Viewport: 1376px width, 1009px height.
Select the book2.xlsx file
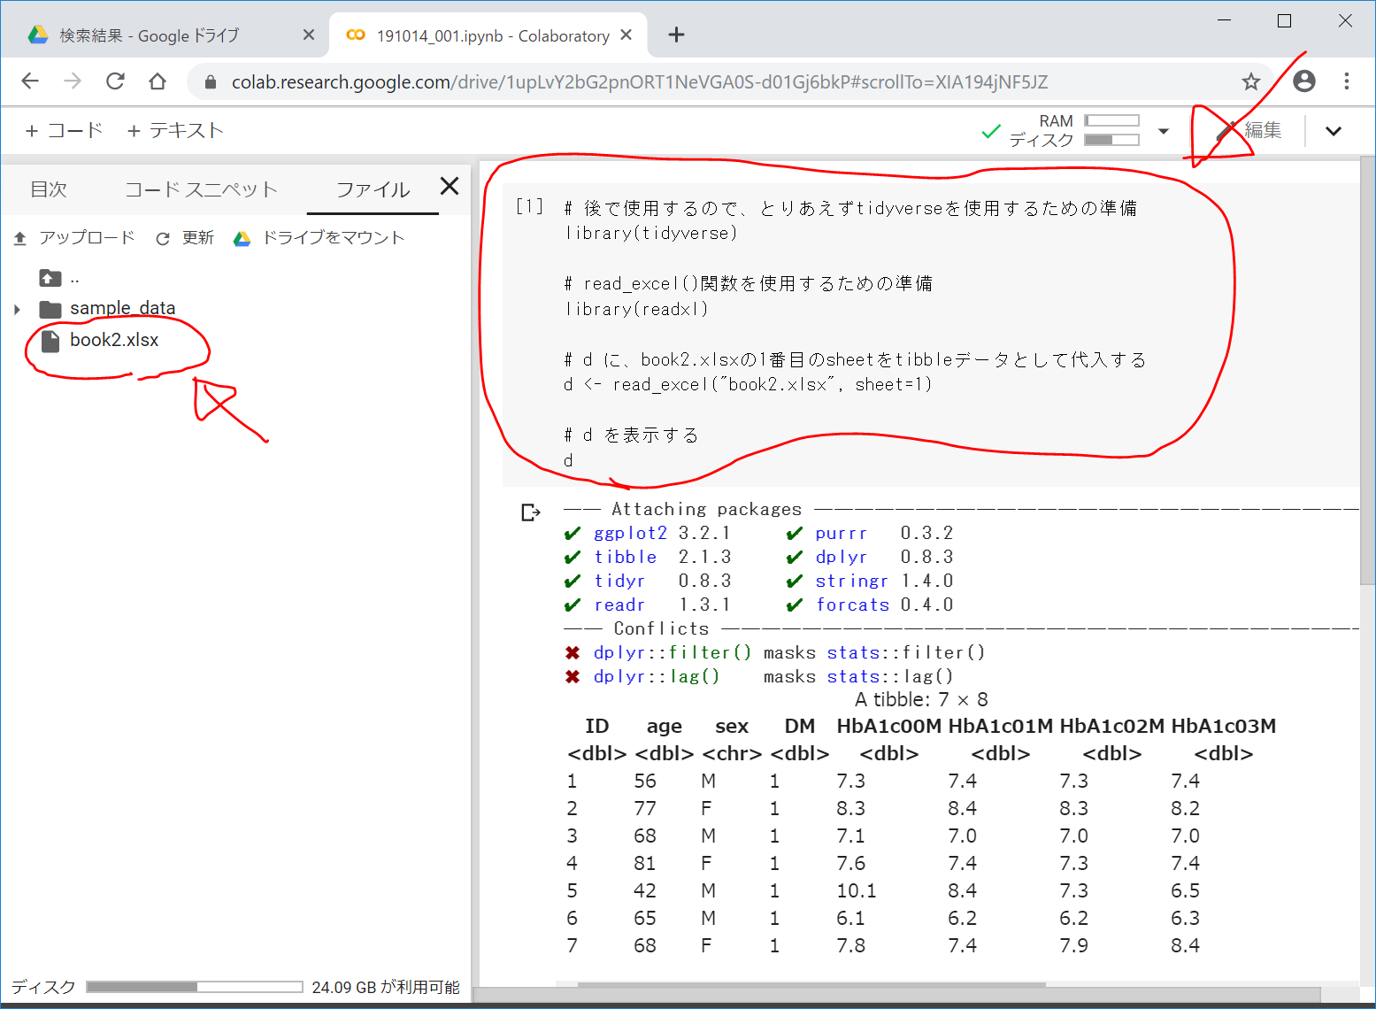coord(113,340)
